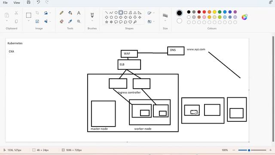Expand the Flip options dropdown
275x155 pixels.
(x=50, y=22)
